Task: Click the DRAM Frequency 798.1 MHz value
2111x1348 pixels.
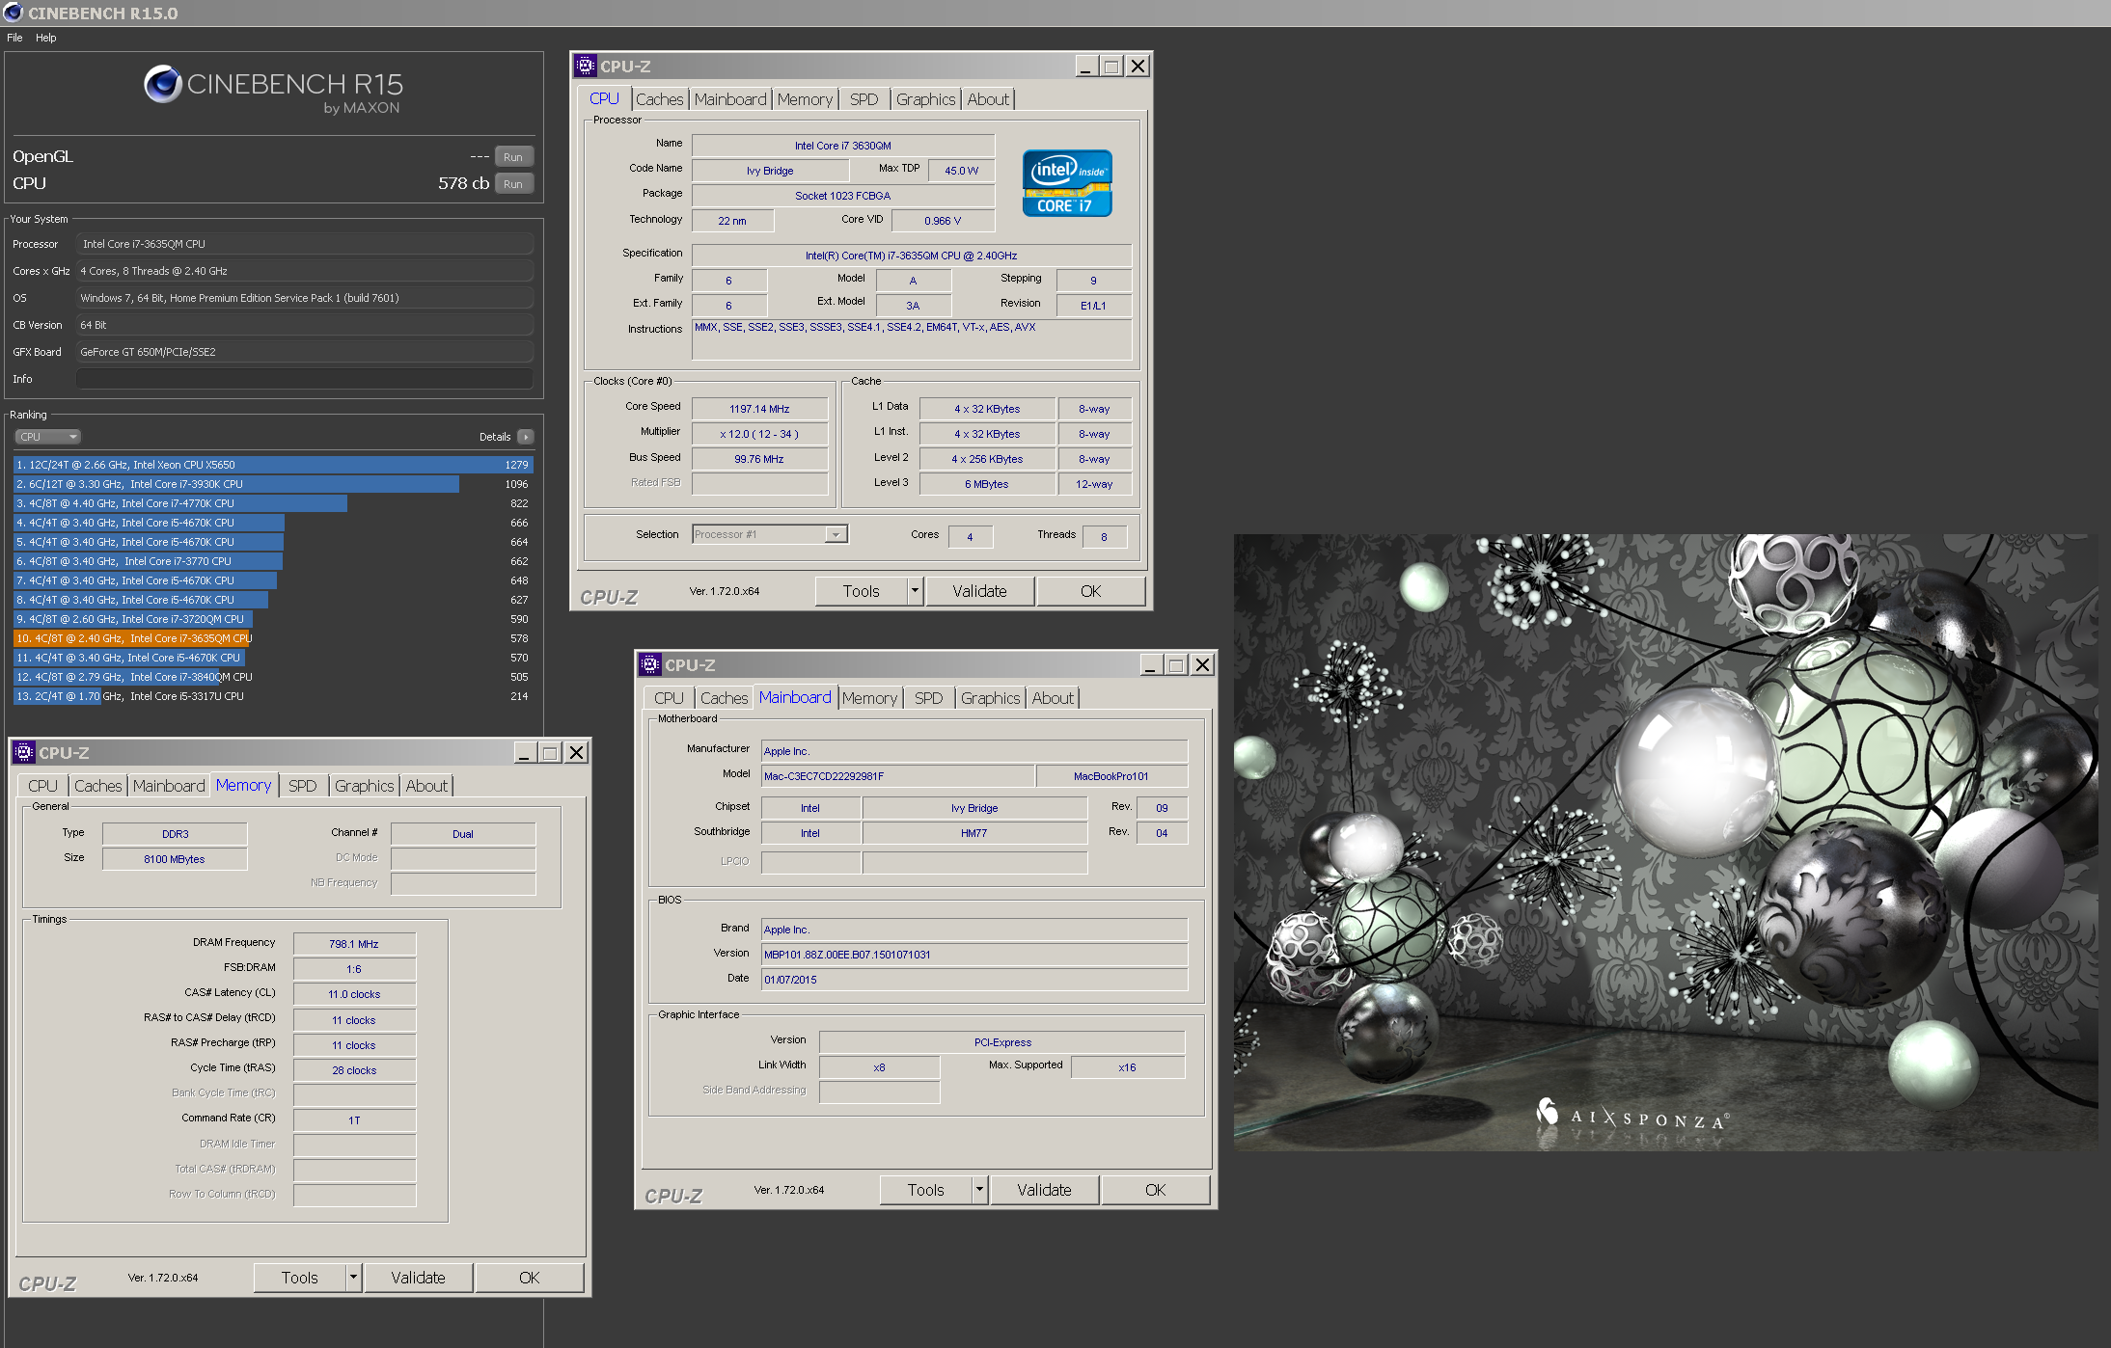Action: pos(354,944)
